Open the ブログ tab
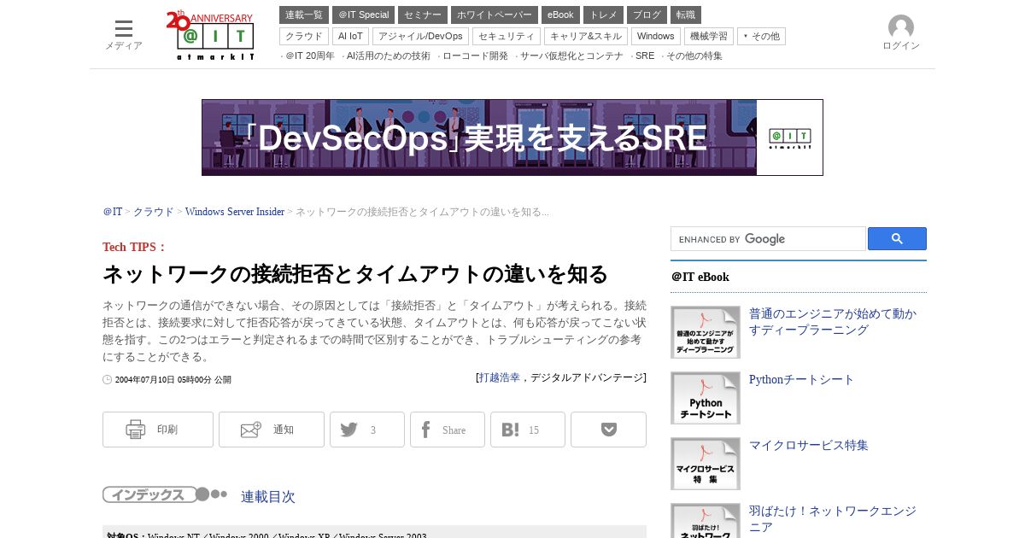The image size is (1025, 538). coord(647,15)
